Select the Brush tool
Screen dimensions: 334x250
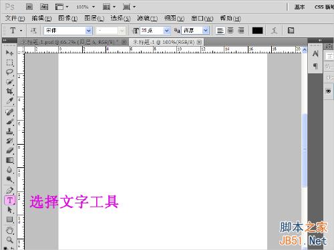9,122
